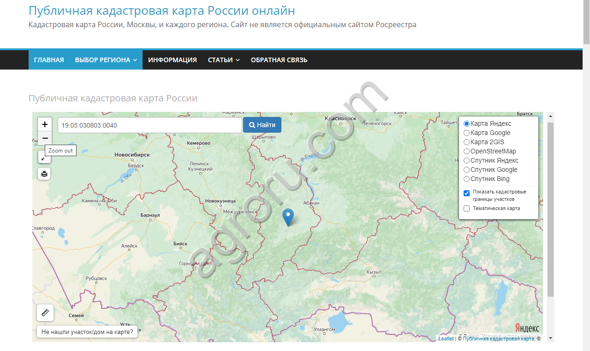This screenshot has width=590, height=351.
Task: Click the Тайшет city label on map
Action: [449, 123]
